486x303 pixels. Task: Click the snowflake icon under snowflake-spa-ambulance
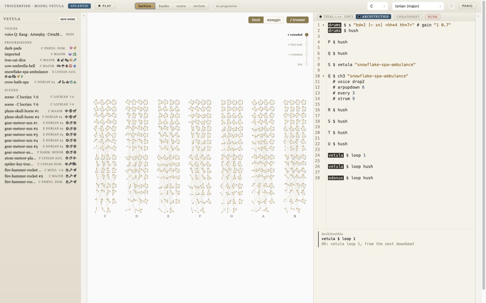point(6,77)
